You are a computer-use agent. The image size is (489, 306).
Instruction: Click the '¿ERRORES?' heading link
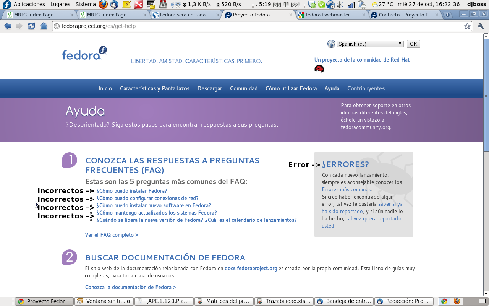[345, 164]
